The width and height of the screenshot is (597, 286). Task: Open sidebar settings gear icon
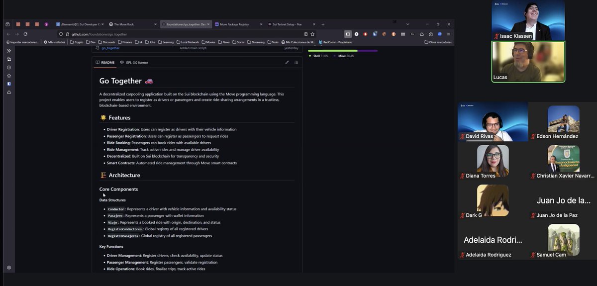coord(9,268)
